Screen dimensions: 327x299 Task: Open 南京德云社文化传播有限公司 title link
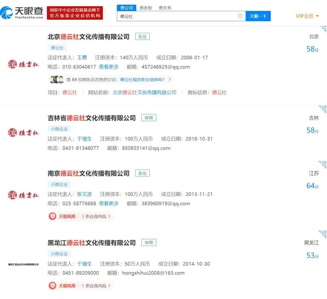pyautogui.click(x=88, y=173)
